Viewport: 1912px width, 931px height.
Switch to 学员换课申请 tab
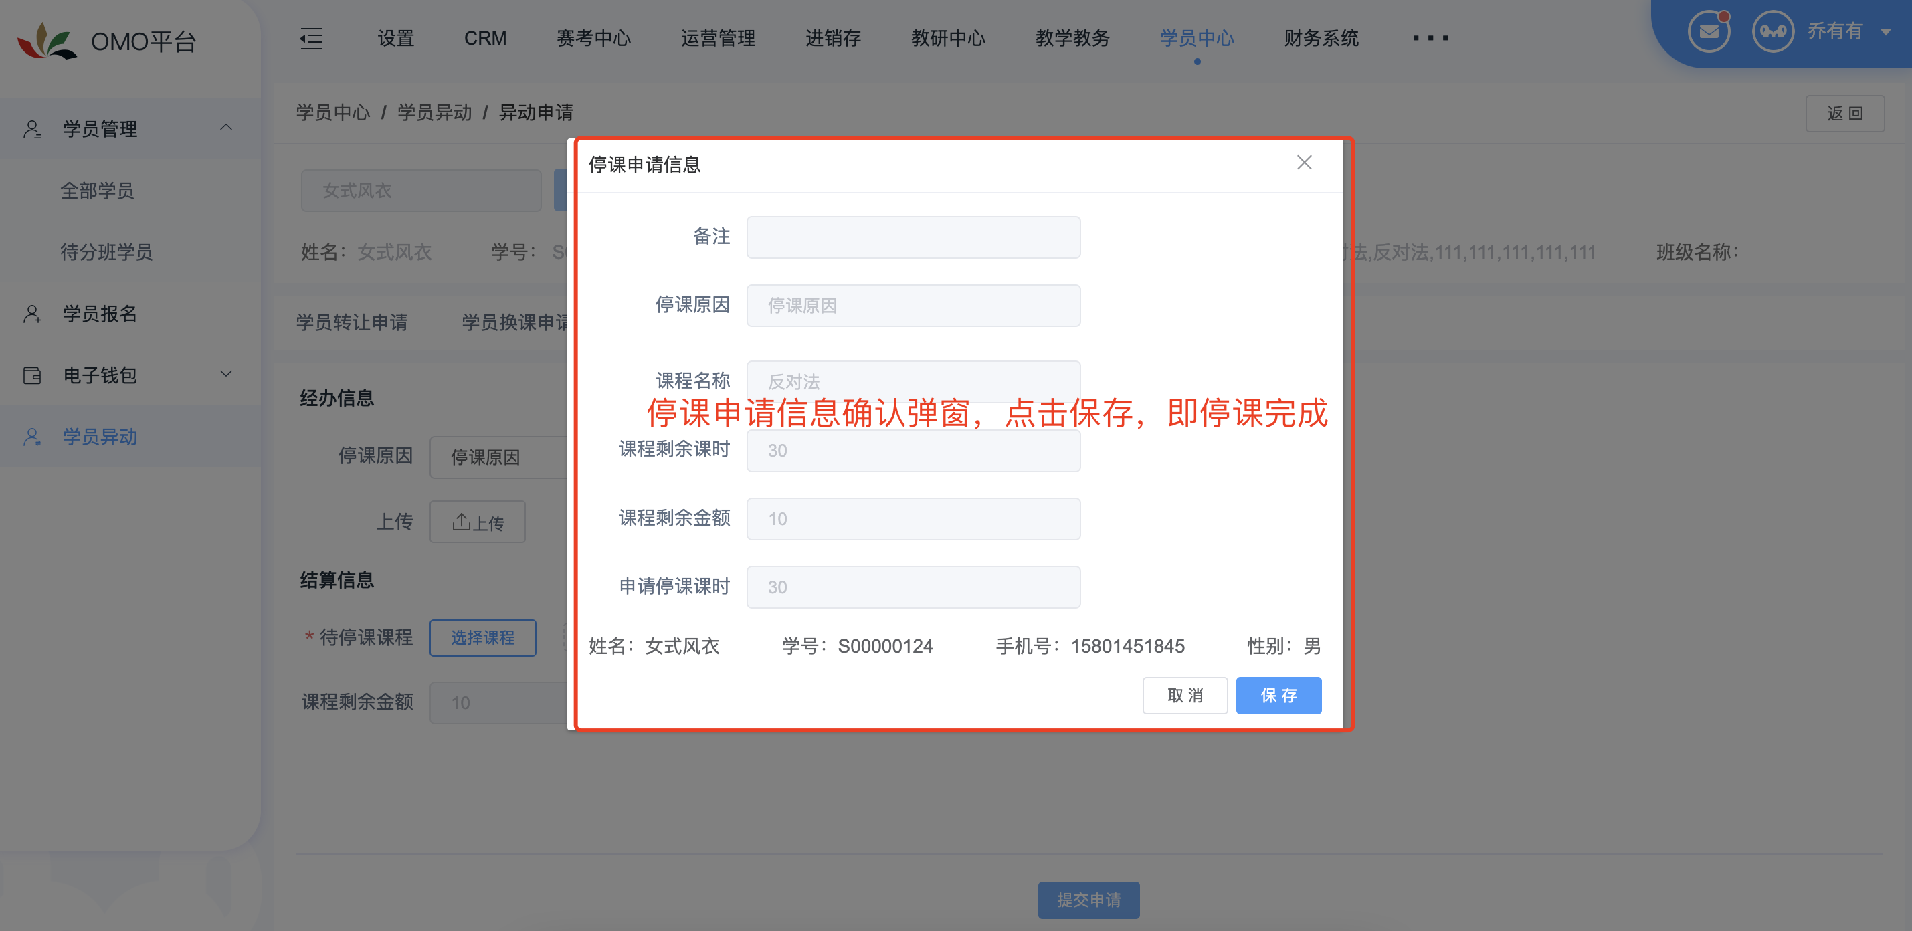514,322
